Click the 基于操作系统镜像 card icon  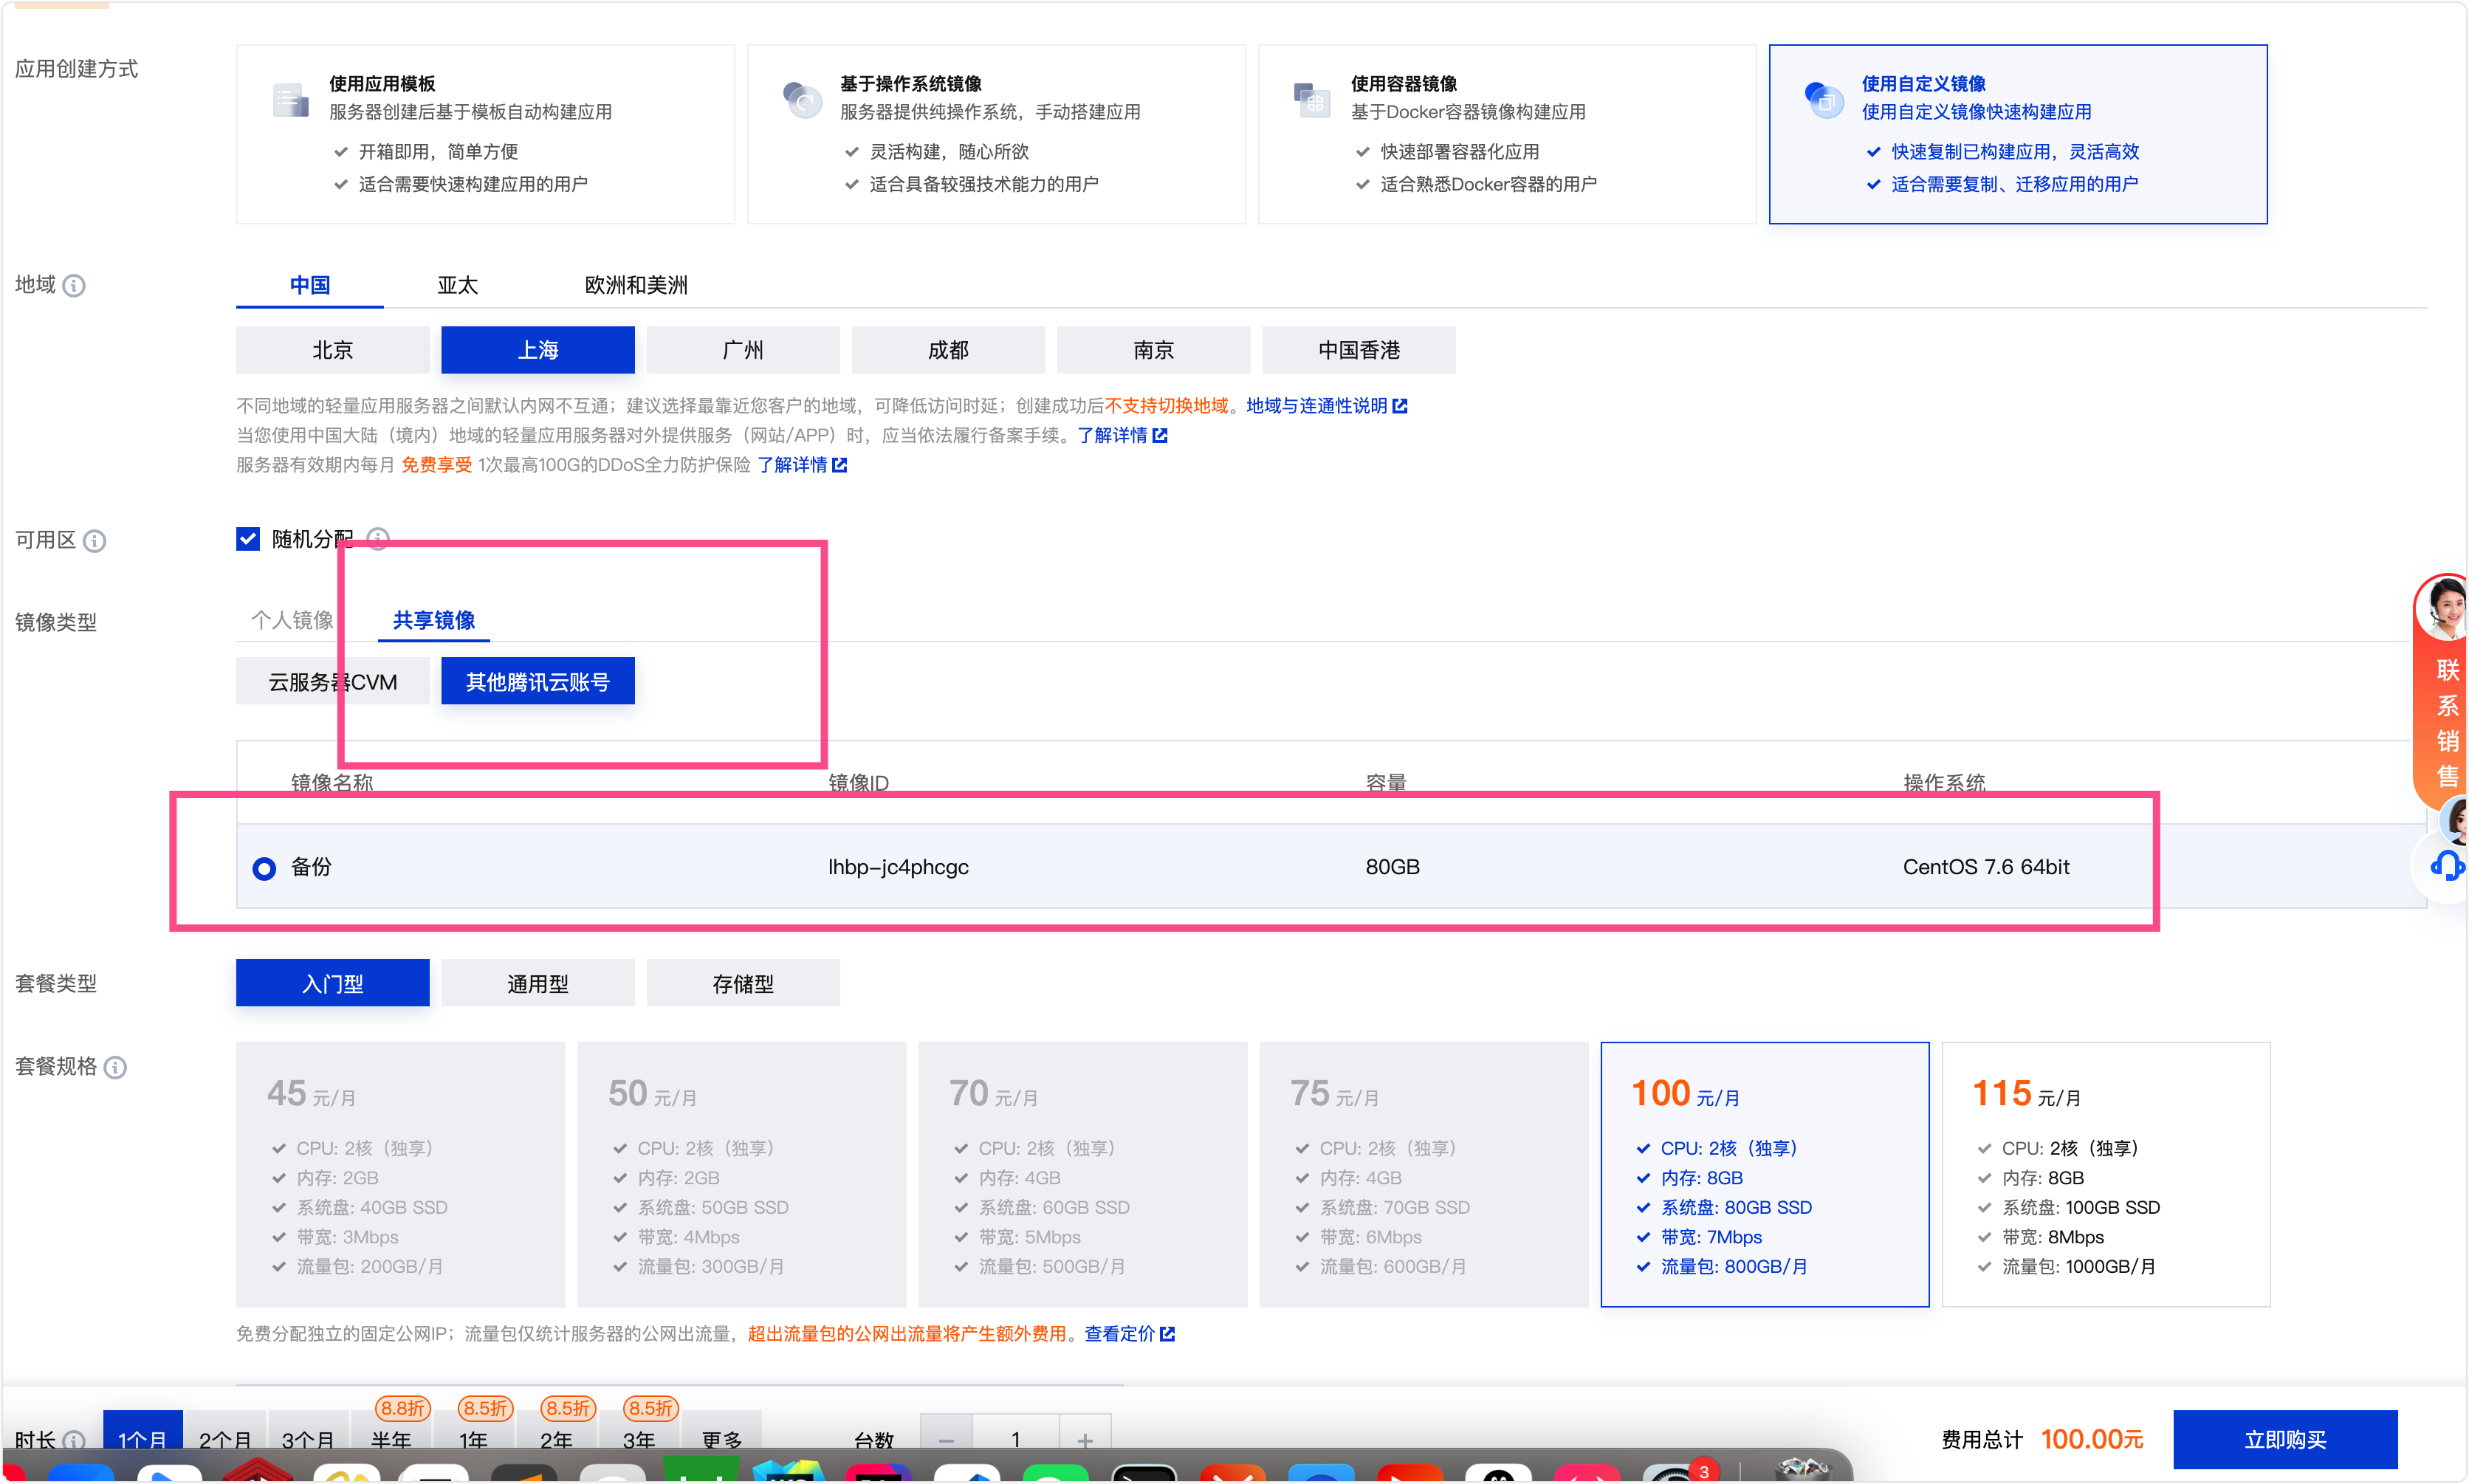[x=802, y=100]
